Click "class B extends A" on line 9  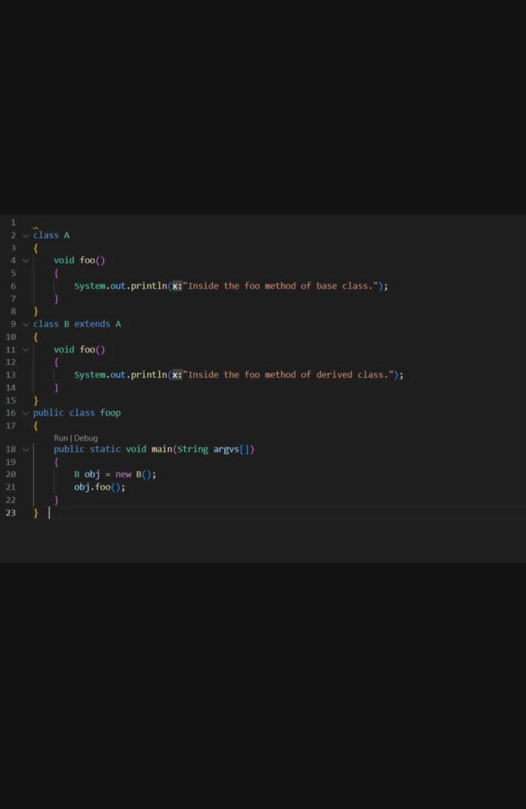click(x=77, y=324)
